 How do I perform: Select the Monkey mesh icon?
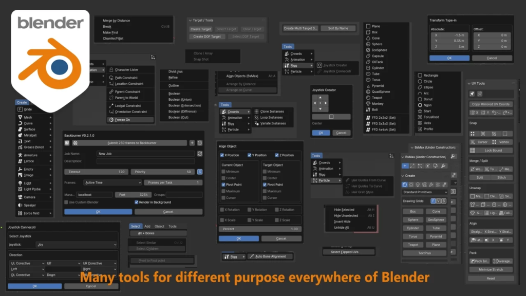pyautogui.click(x=368, y=104)
